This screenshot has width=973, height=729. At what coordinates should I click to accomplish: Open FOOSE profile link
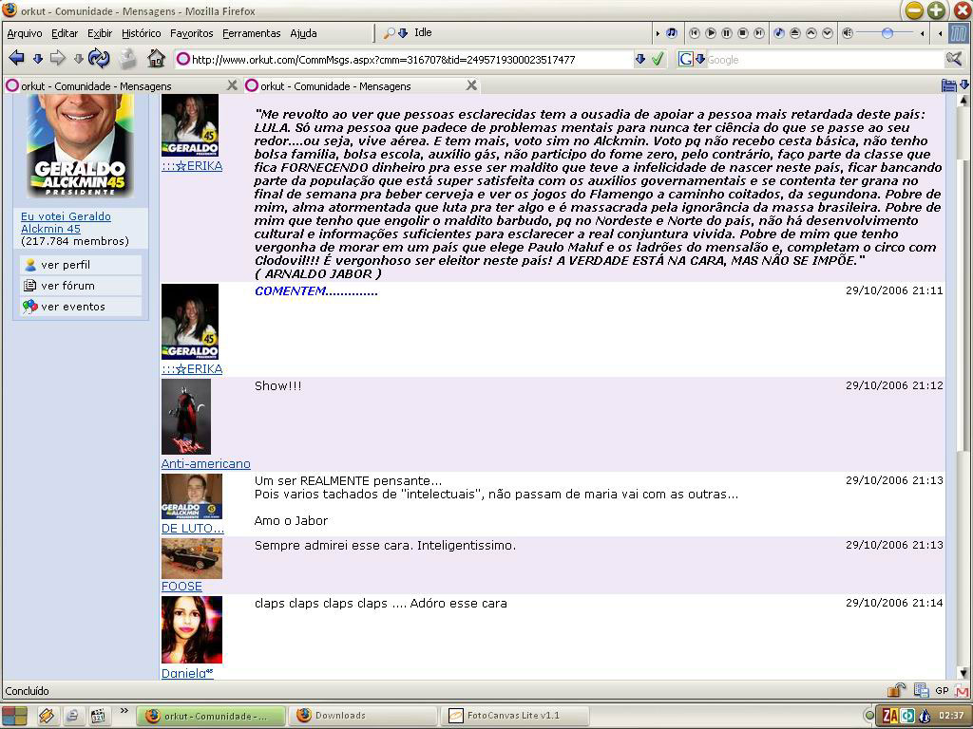(x=181, y=586)
